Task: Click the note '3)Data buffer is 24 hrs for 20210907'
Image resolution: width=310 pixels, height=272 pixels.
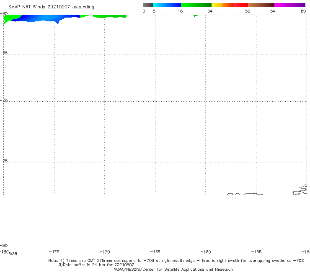Action: (x=96, y=265)
